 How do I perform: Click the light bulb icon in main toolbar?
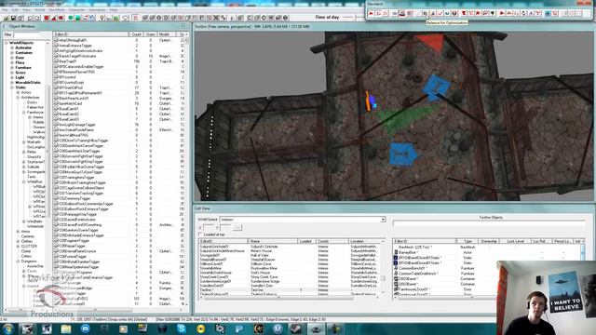[102, 18]
